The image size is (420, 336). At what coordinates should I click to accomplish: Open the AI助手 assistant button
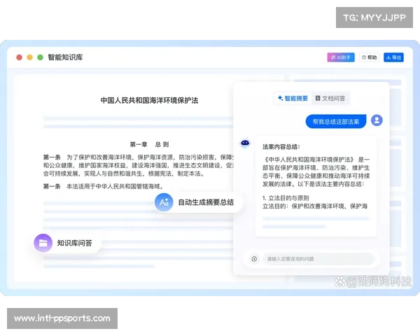341,57
